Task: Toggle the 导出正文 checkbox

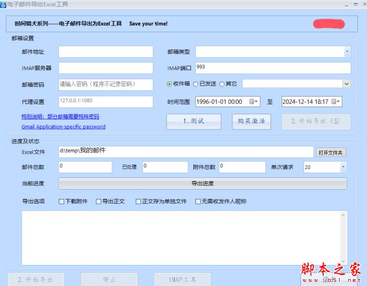Action: [x=99, y=202]
